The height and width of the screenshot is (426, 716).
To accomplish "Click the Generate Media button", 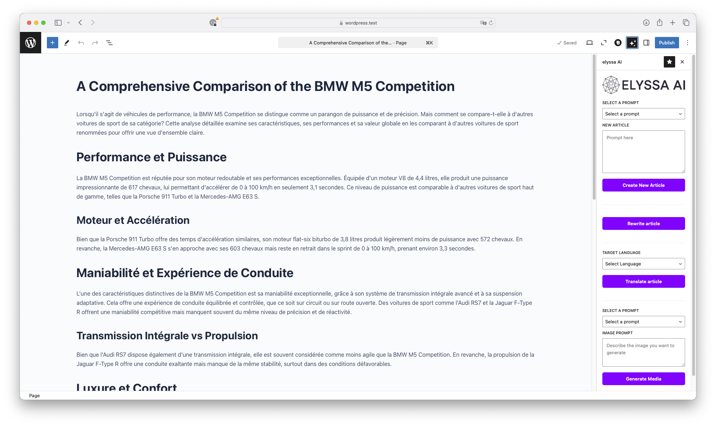I will [644, 379].
